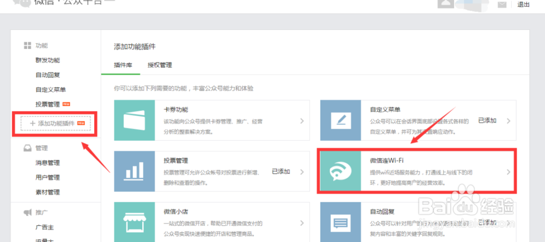This screenshot has width=545, height=242.
Task: Click the user avatar in header
Action: pyautogui.click(x=445, y=3)
